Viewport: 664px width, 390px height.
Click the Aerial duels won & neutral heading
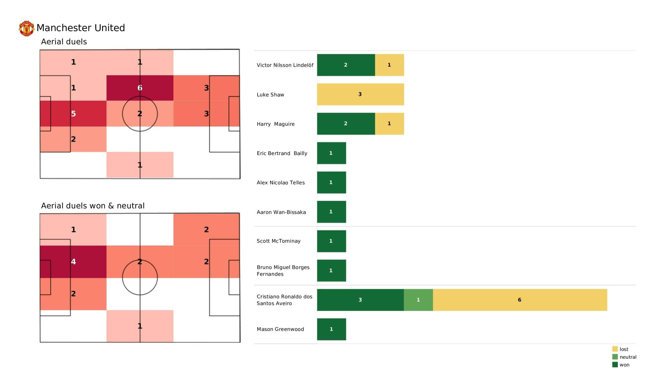coord(93,206)
